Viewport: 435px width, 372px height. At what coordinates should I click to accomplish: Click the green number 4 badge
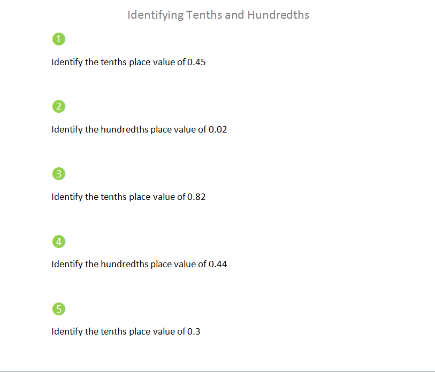pyautogui.click(x=59, y=242)
